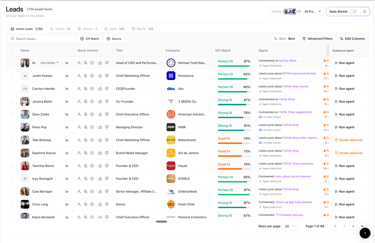Check the box for Justin Kassan

[12, 76]
